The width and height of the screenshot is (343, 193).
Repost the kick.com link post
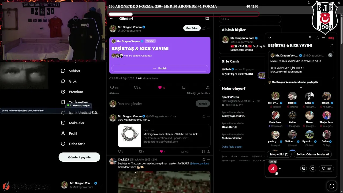coord(141,151)
